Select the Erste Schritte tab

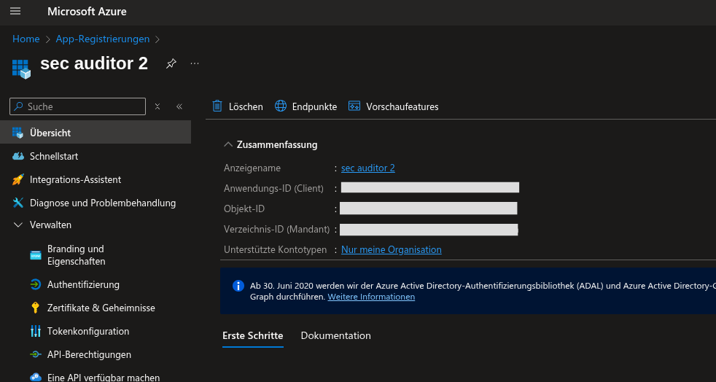tap(252, 335)
